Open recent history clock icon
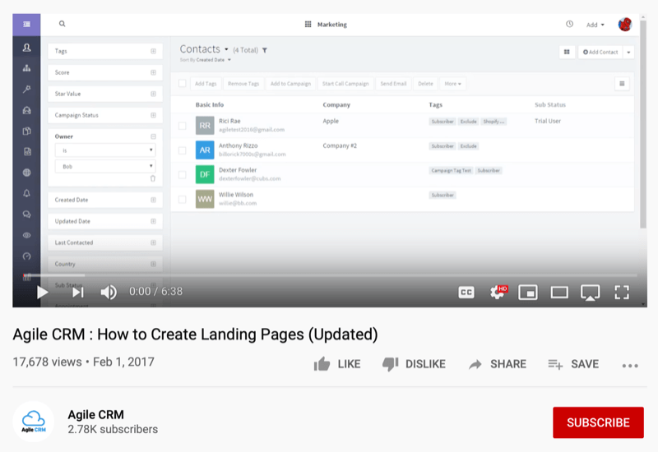 point(569,24)
